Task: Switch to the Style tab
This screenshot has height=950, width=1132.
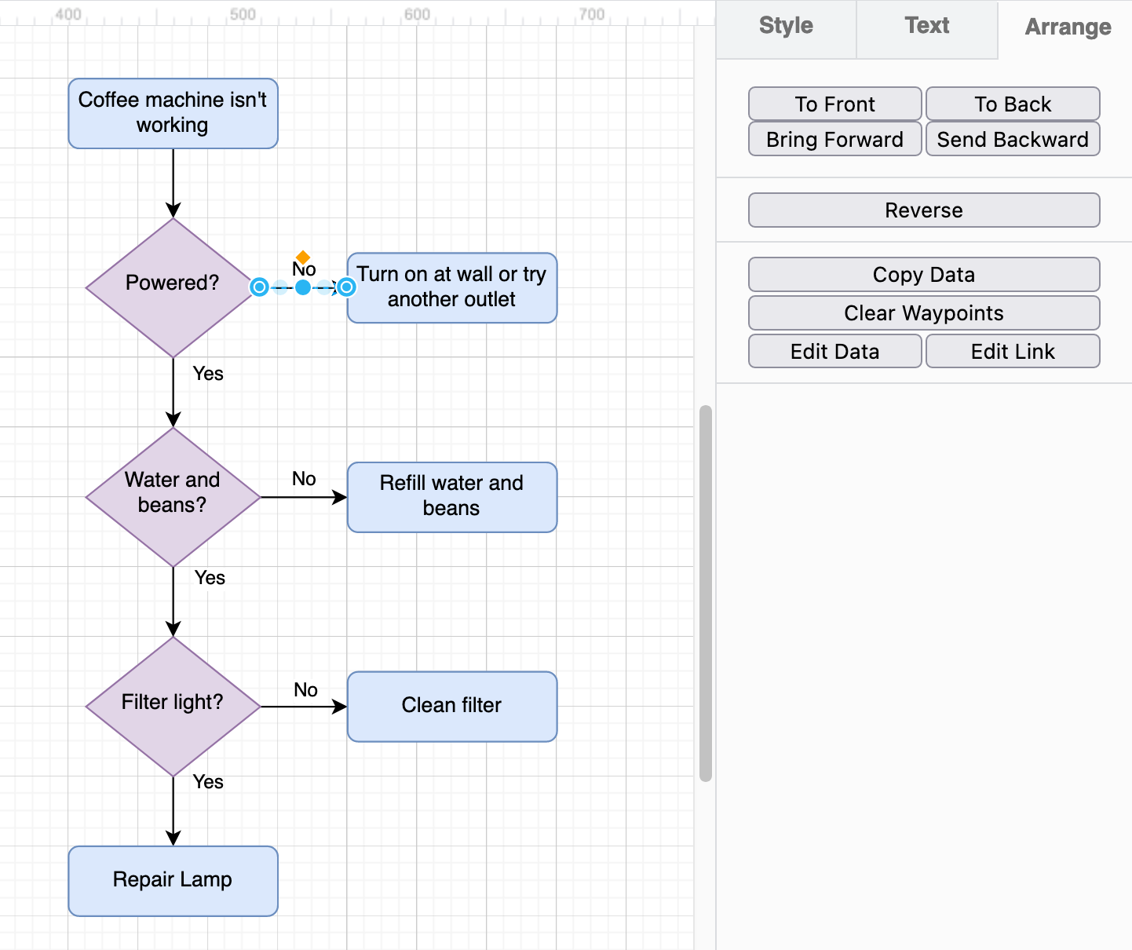Action: (x=785, y=26)
